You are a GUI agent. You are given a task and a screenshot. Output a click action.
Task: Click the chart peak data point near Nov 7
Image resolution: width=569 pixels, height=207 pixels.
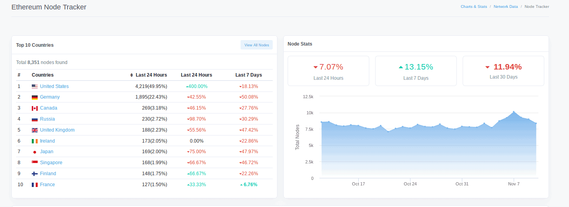coord(514,112)
